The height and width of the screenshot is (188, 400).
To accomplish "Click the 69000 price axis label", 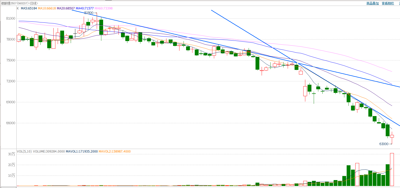I will (x=11, y=102).
